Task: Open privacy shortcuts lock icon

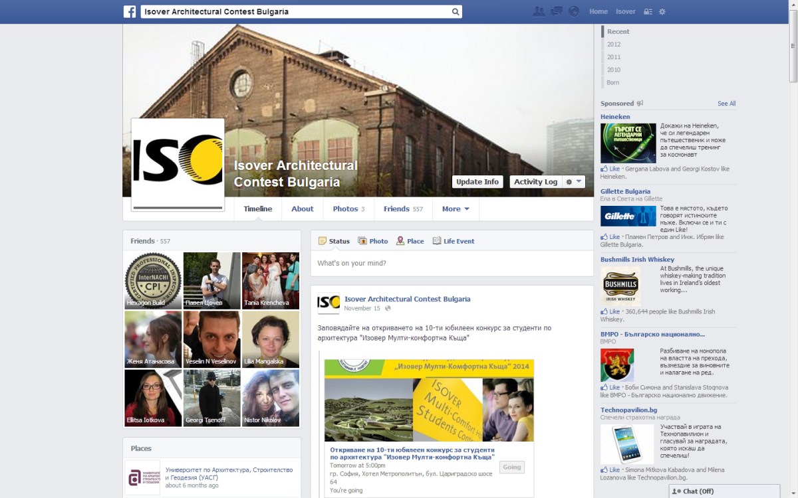Action: click(x=648, y=12)
